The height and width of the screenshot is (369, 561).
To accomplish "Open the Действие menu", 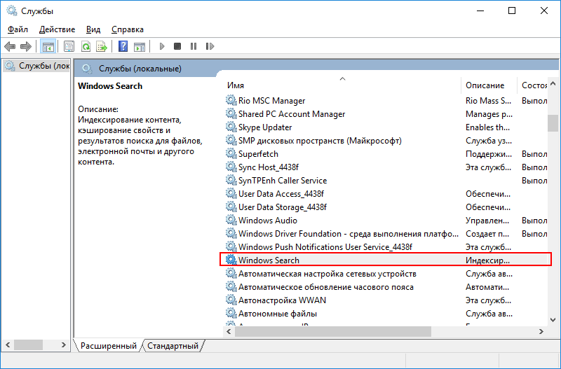I will 58,29.
